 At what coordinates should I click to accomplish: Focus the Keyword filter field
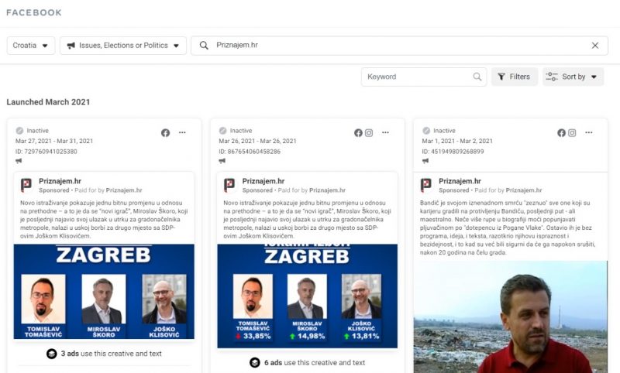coord(424,77)
